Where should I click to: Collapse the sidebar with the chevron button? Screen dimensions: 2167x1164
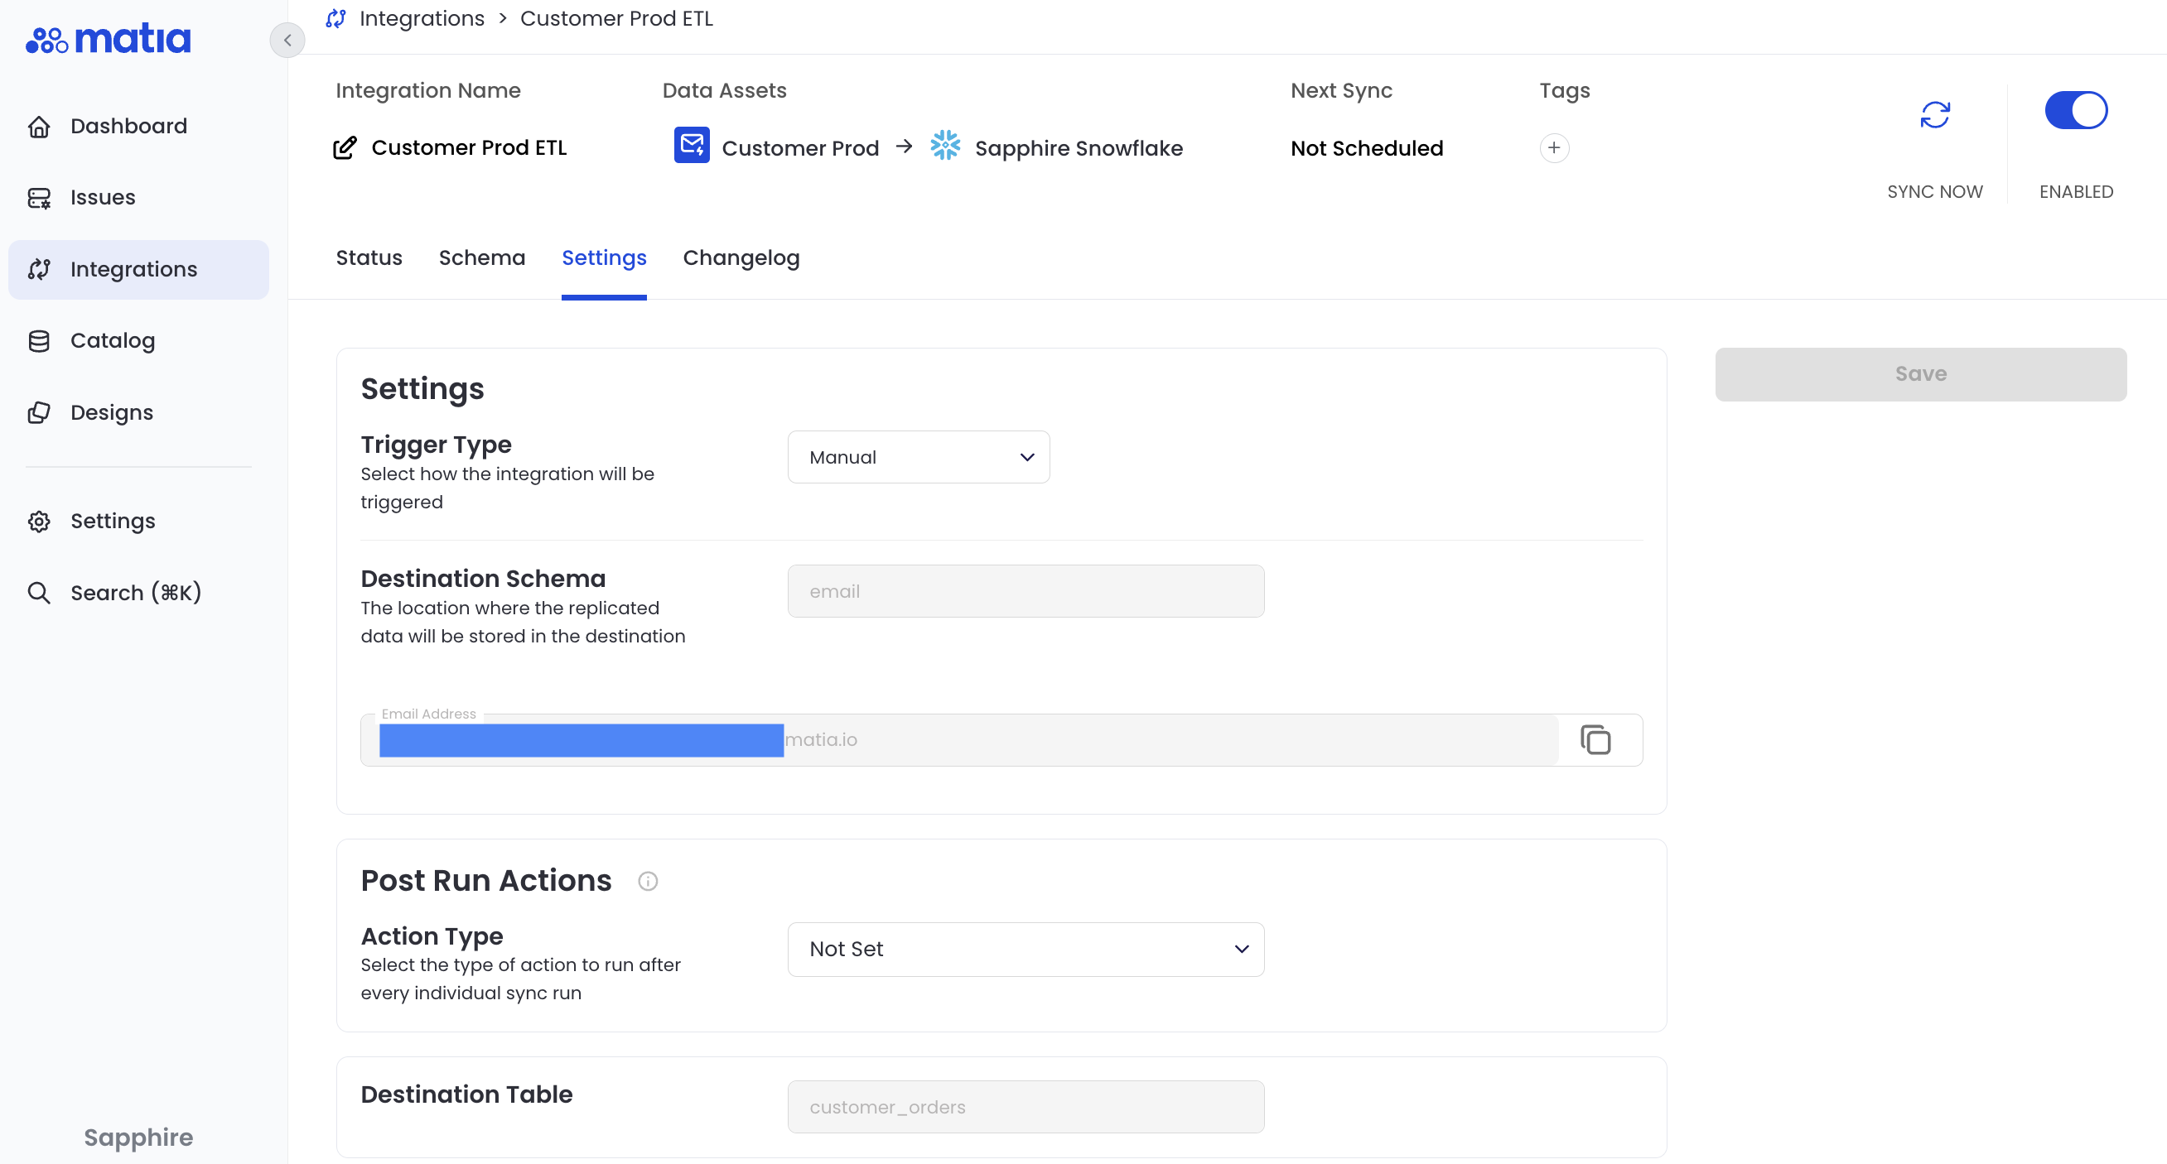coord(287,40)
